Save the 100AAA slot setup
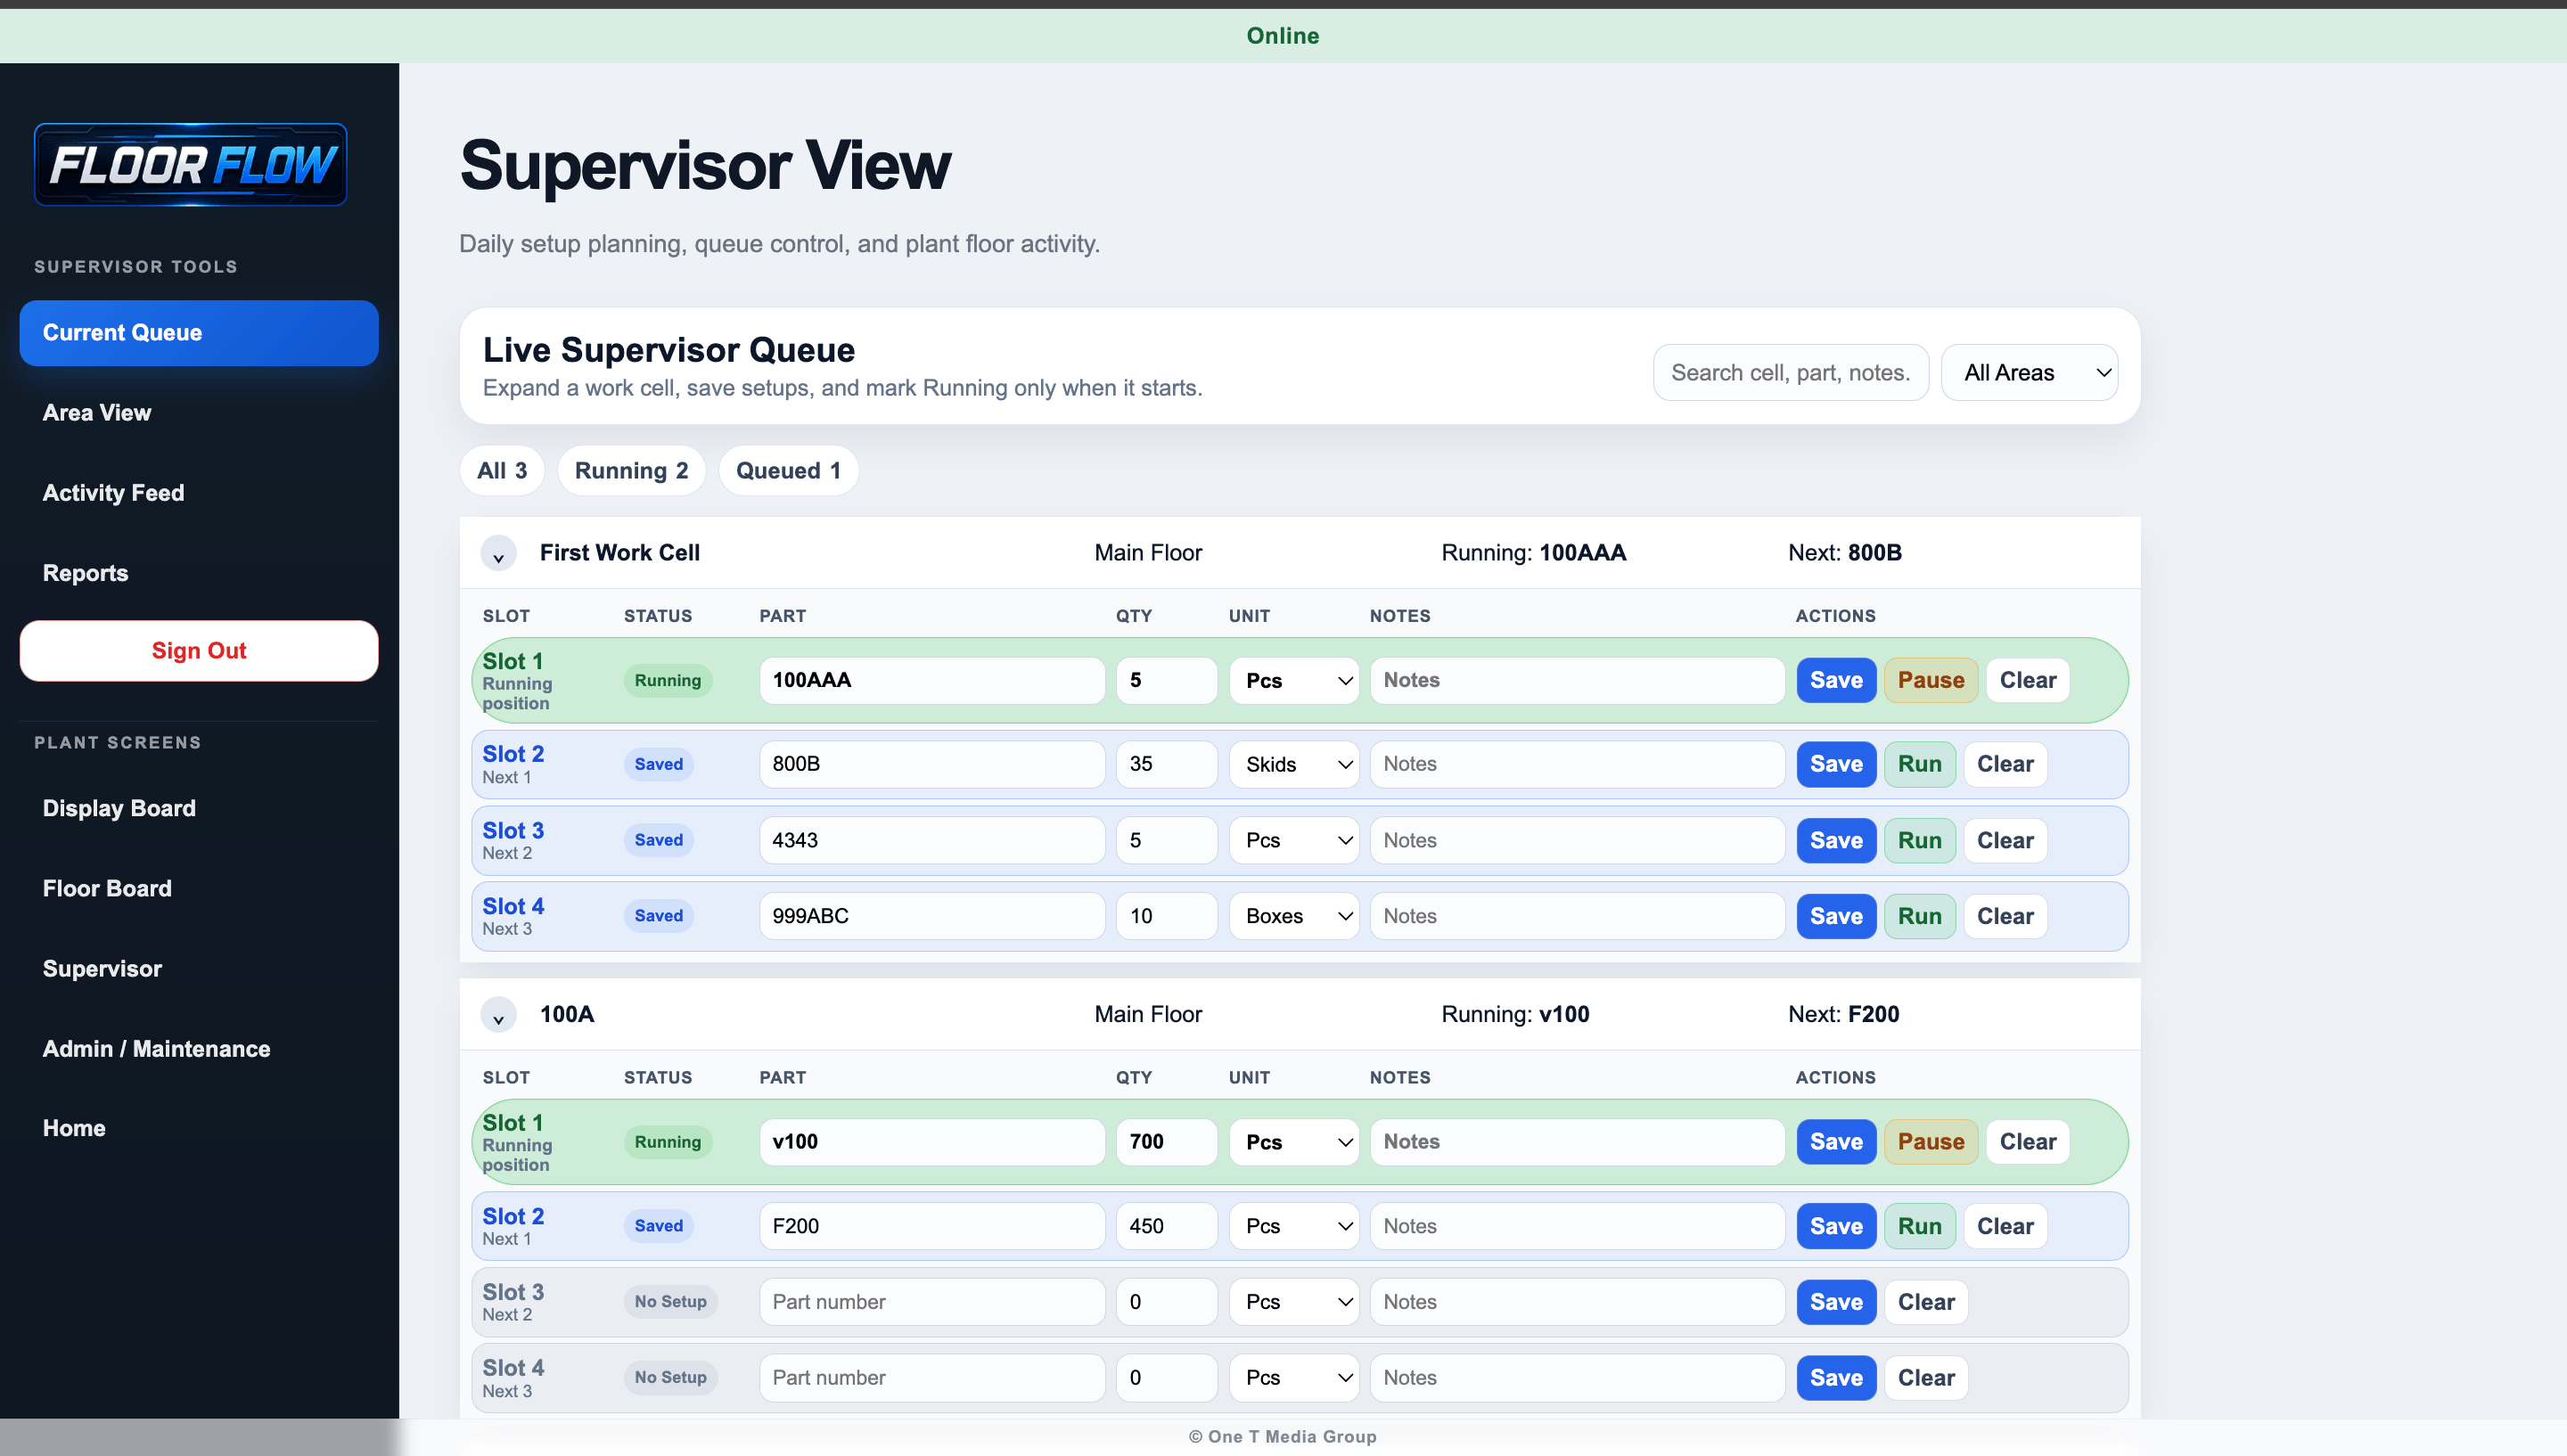 pos(1836,680)
